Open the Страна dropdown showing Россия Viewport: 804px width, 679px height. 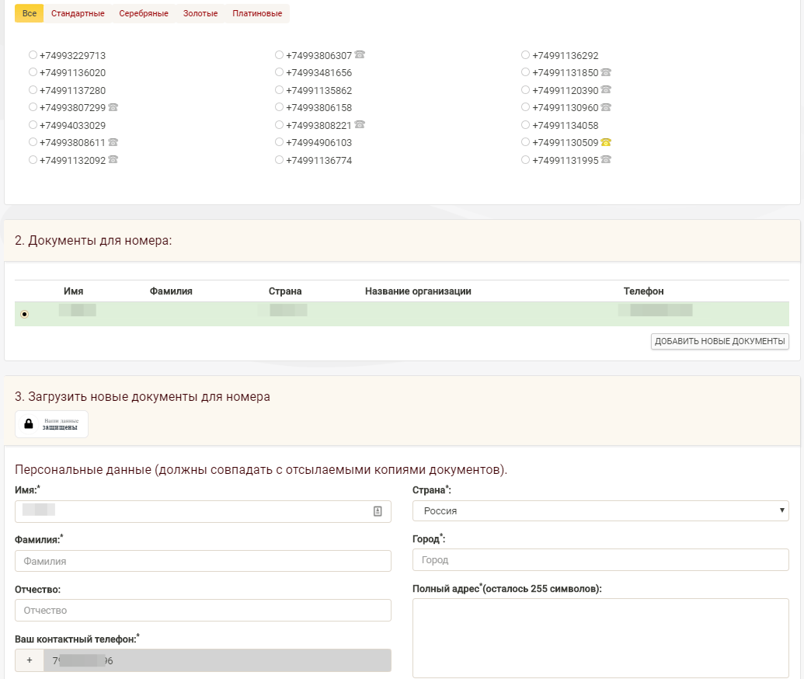pyautogui.click(x=600, y=510)
